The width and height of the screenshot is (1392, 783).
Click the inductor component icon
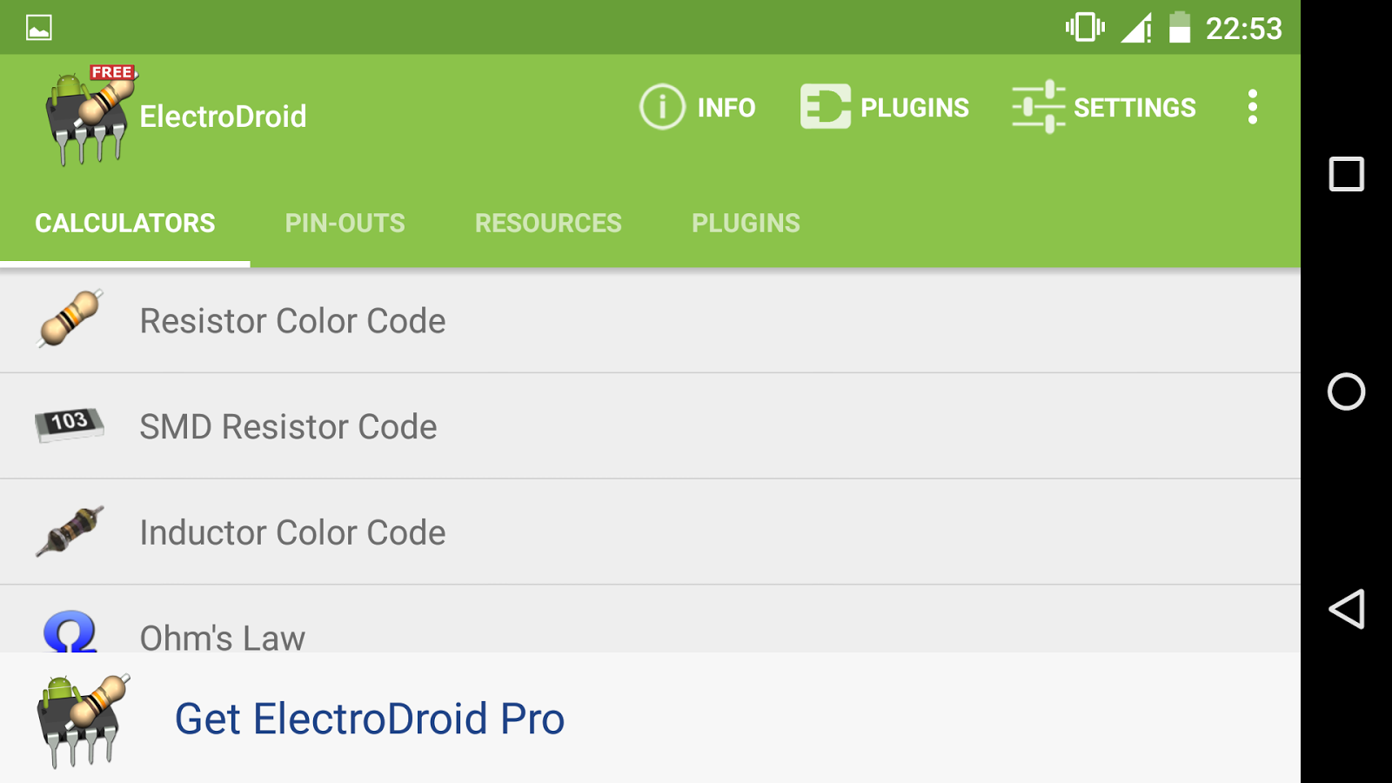click(x=70, y=531)
